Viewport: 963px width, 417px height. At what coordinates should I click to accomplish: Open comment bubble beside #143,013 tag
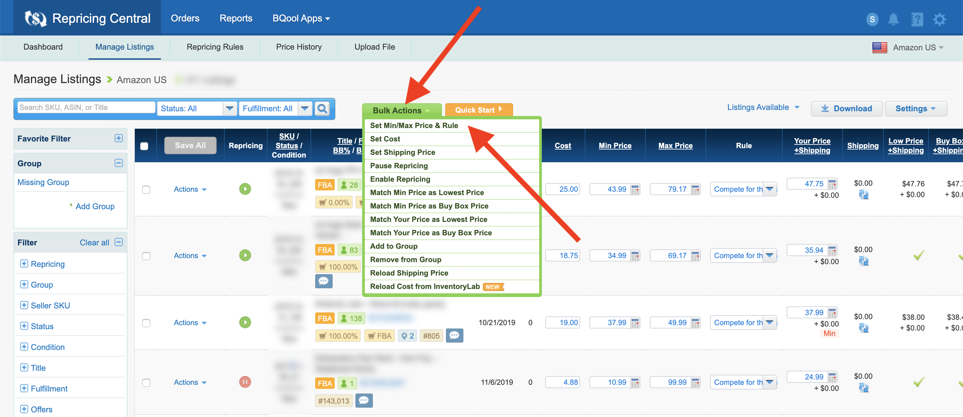click(x=364, y=401)
